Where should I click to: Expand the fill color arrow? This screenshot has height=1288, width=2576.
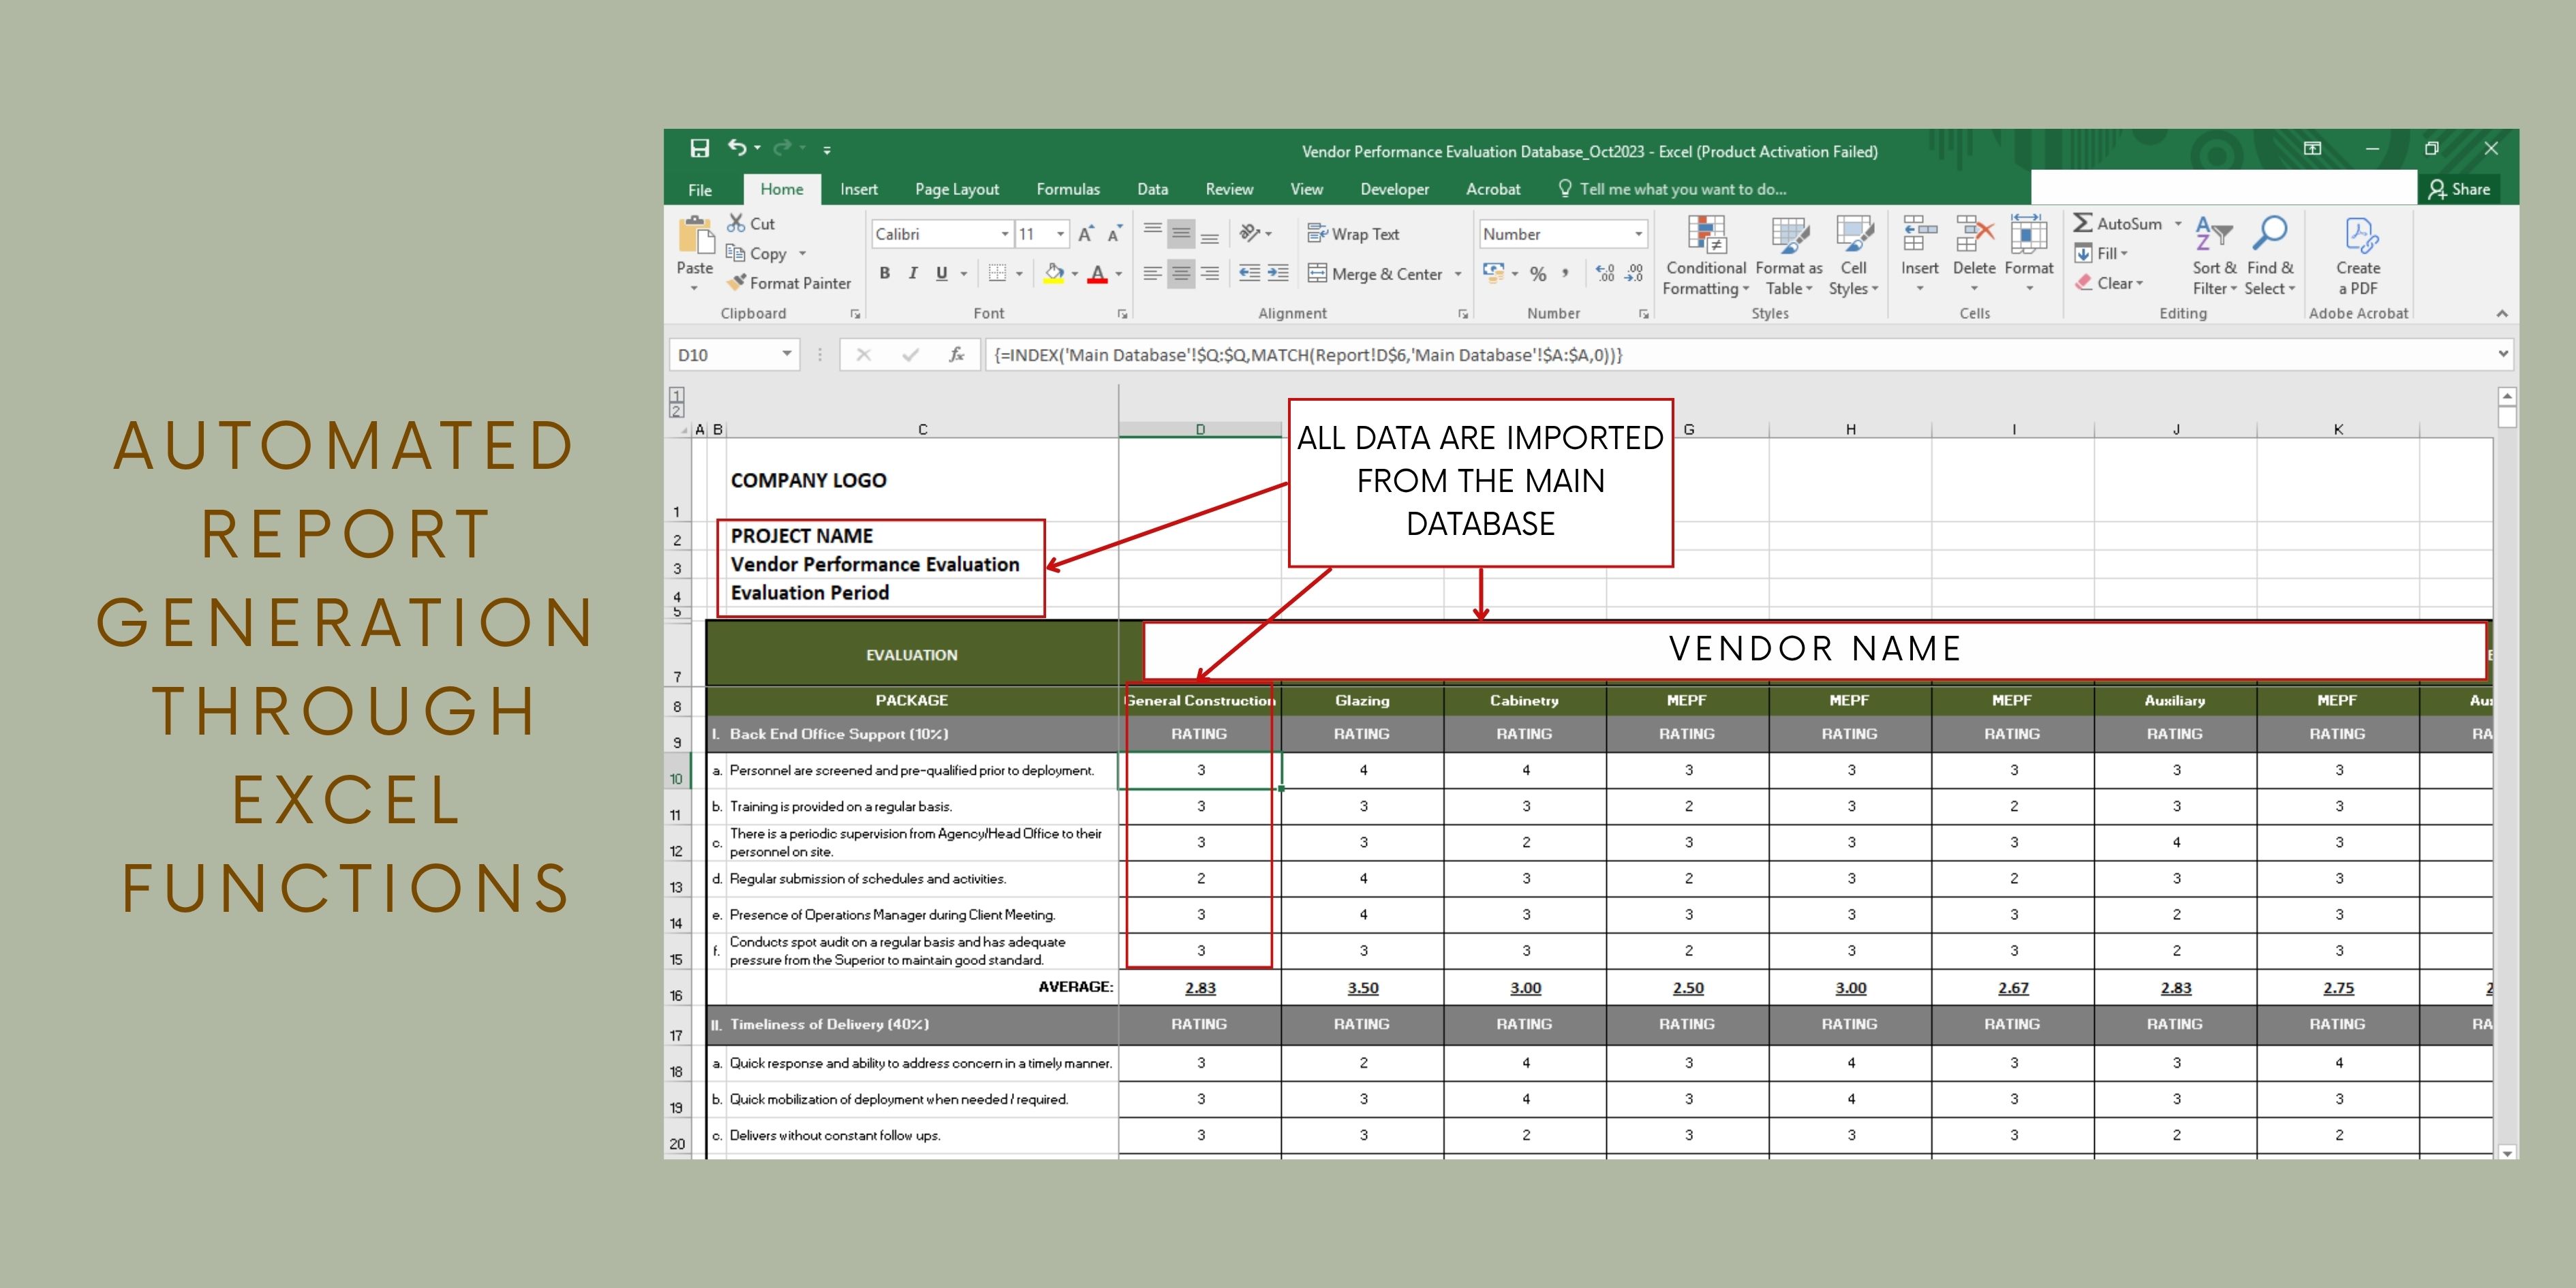(1075, 273)
